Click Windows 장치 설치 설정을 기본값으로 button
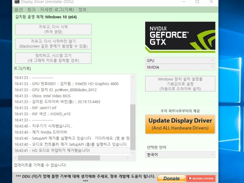 (x=180, y=84)
